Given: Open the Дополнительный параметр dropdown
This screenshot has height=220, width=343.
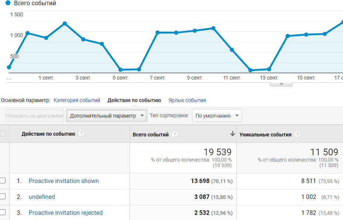Looking at the screenshot, I should click(x=106, y=116).
